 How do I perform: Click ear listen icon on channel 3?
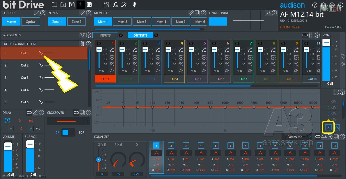click(158, 64)
